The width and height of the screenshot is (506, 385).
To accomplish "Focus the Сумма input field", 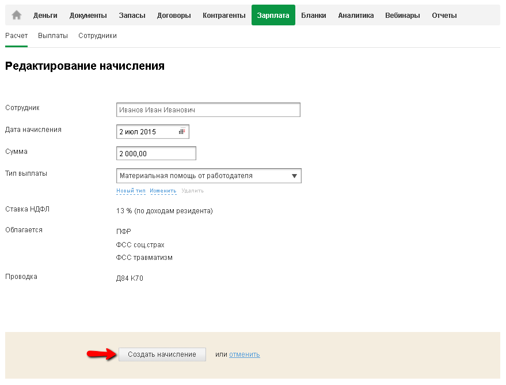I will tap(156, 153).
